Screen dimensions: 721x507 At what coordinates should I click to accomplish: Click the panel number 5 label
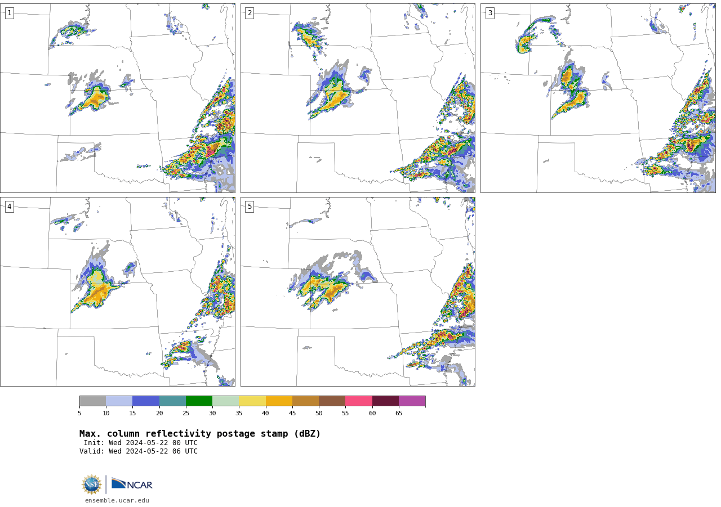point(250,207)
